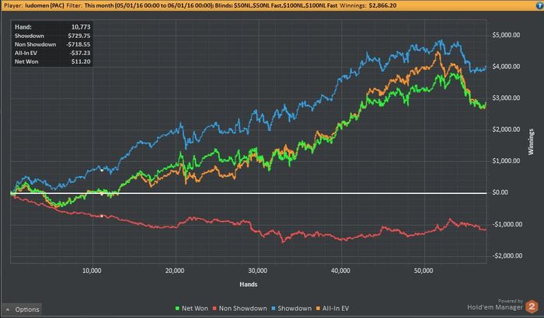This screenshot has height=318, width=544.
Task: Click the $5,000.00 axis label
Action: 506,35
